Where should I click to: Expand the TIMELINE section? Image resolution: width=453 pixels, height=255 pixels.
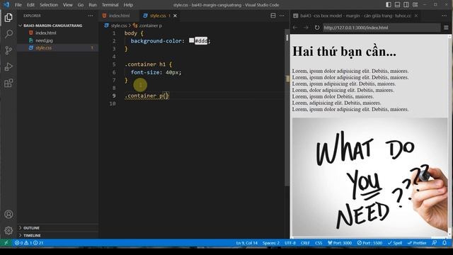click(32, 235)
